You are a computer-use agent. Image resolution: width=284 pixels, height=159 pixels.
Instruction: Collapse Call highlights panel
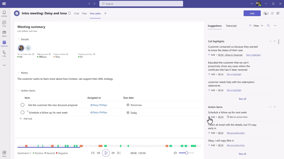(275, 41)
